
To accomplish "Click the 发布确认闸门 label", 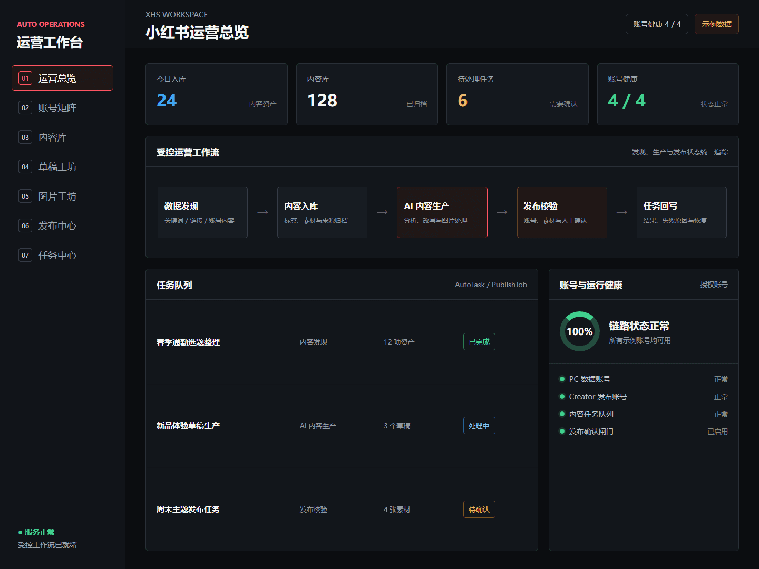I will [591, 431].
